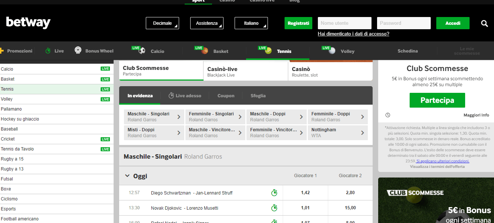
Task: Open the Italiano language dropdown
Action: tap(251, 23)
